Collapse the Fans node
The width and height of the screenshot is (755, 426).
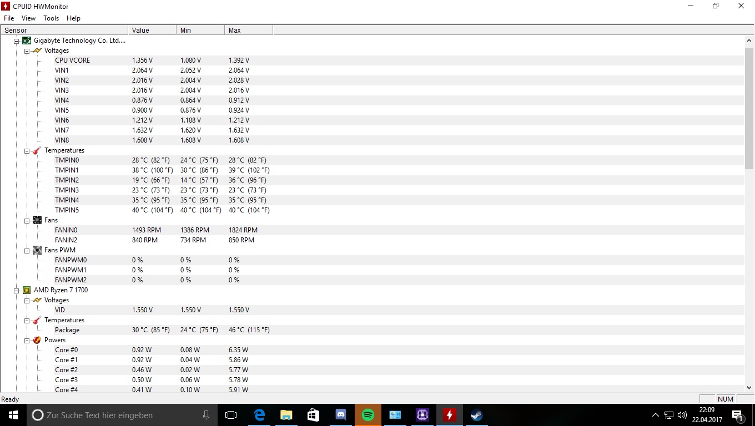(27, 220)
